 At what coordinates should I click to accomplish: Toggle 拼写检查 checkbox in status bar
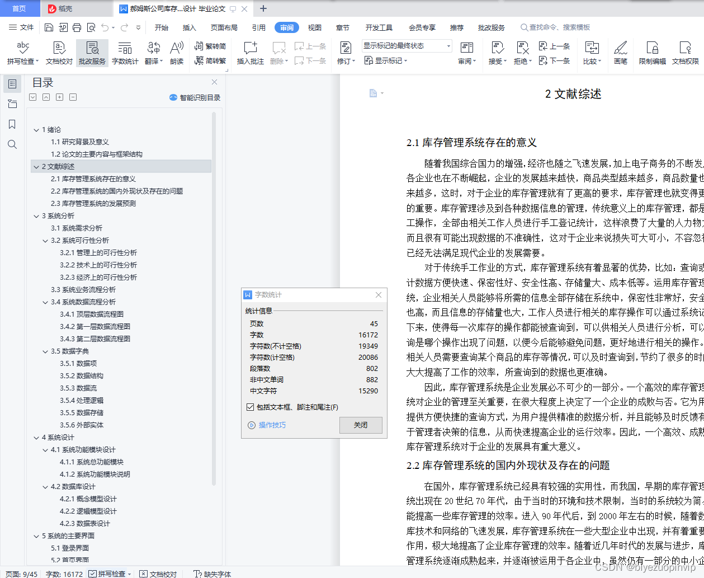pos(93,574)
